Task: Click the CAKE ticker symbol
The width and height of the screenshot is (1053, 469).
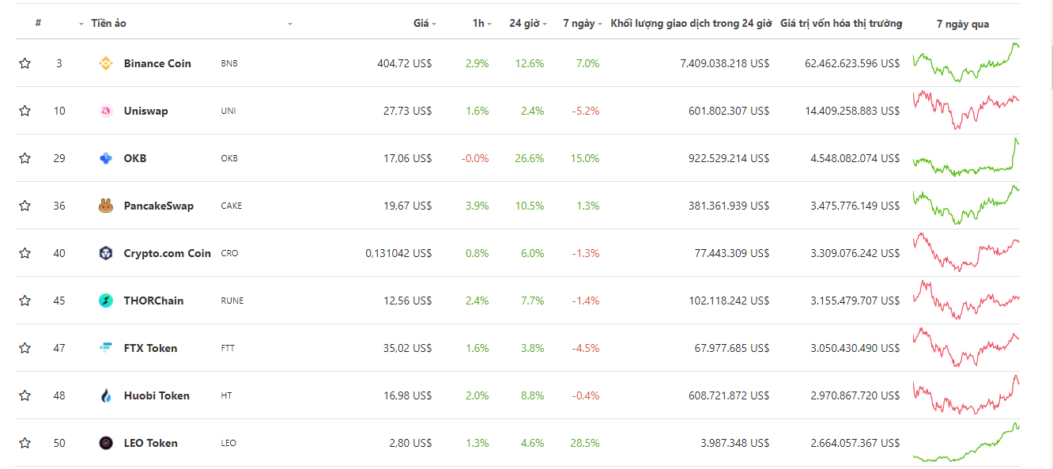Action: (x=232, y=206)
